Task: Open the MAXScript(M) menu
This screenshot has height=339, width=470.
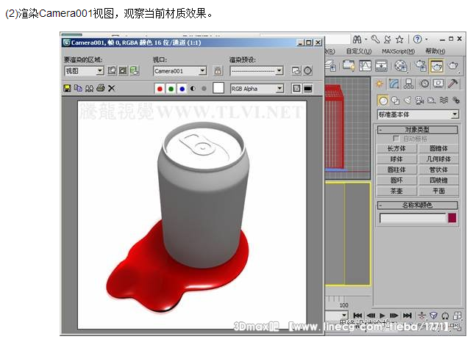Action: tap(399, 51)
